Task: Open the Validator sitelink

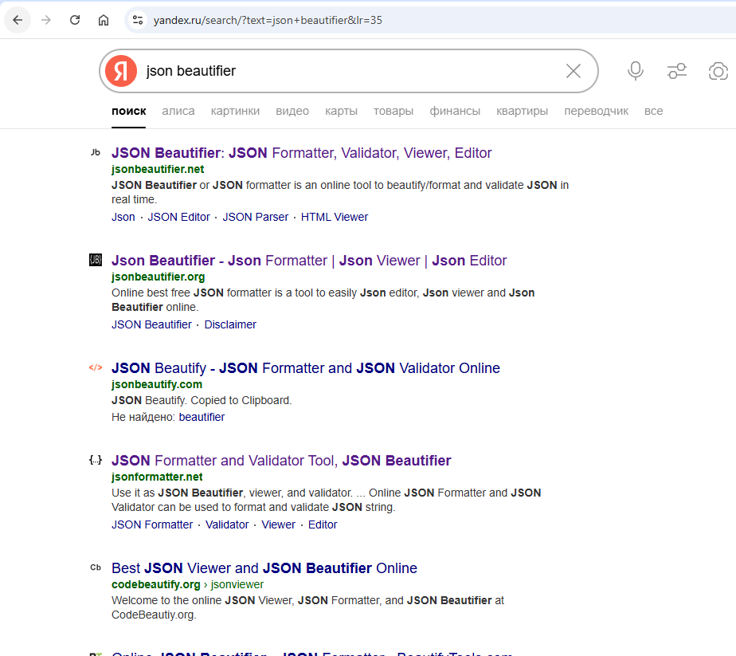Action: click(x=227, y=524)
